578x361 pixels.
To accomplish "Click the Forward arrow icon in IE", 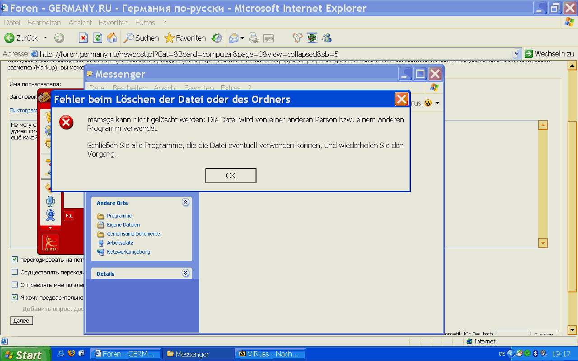I will coord(59,38).
